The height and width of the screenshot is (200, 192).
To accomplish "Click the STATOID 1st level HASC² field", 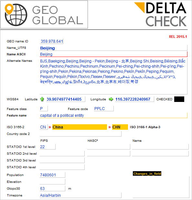I will coord(109,147).
